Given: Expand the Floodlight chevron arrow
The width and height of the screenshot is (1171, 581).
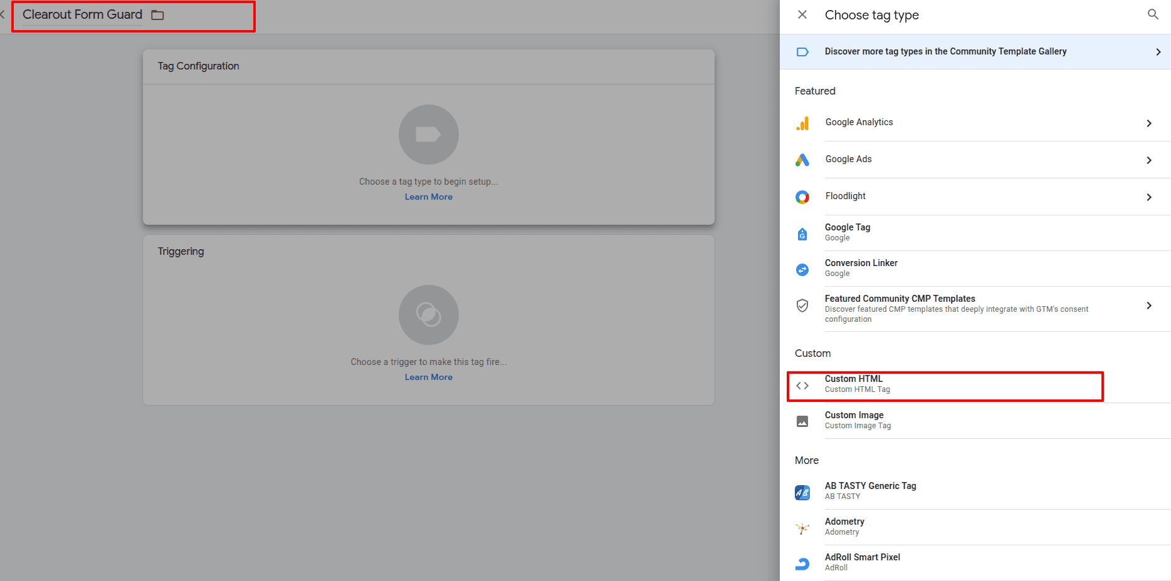Looking at the screenshot, I should coord(1149,197).
